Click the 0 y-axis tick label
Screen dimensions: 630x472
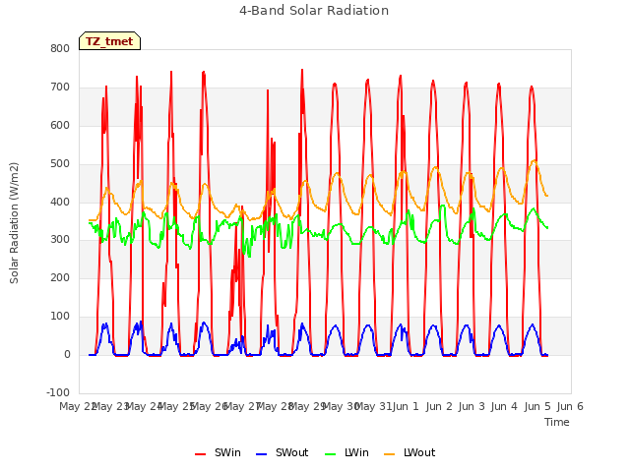[x=67, y=355]
